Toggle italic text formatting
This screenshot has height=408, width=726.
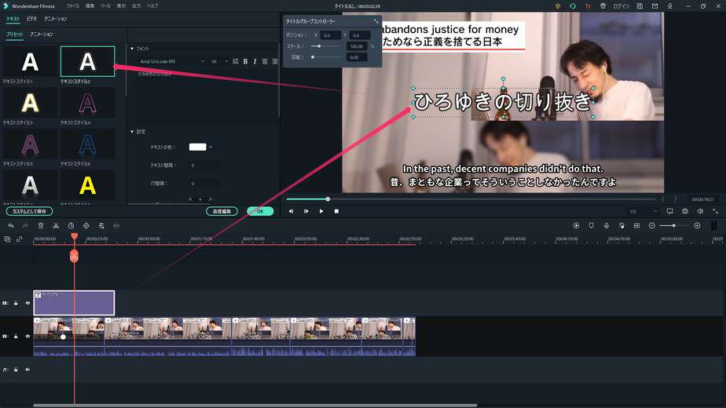255,61
